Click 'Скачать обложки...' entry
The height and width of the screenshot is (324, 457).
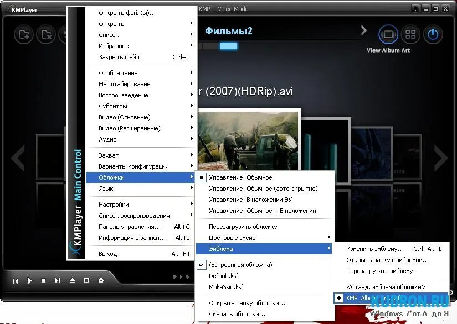265,314
